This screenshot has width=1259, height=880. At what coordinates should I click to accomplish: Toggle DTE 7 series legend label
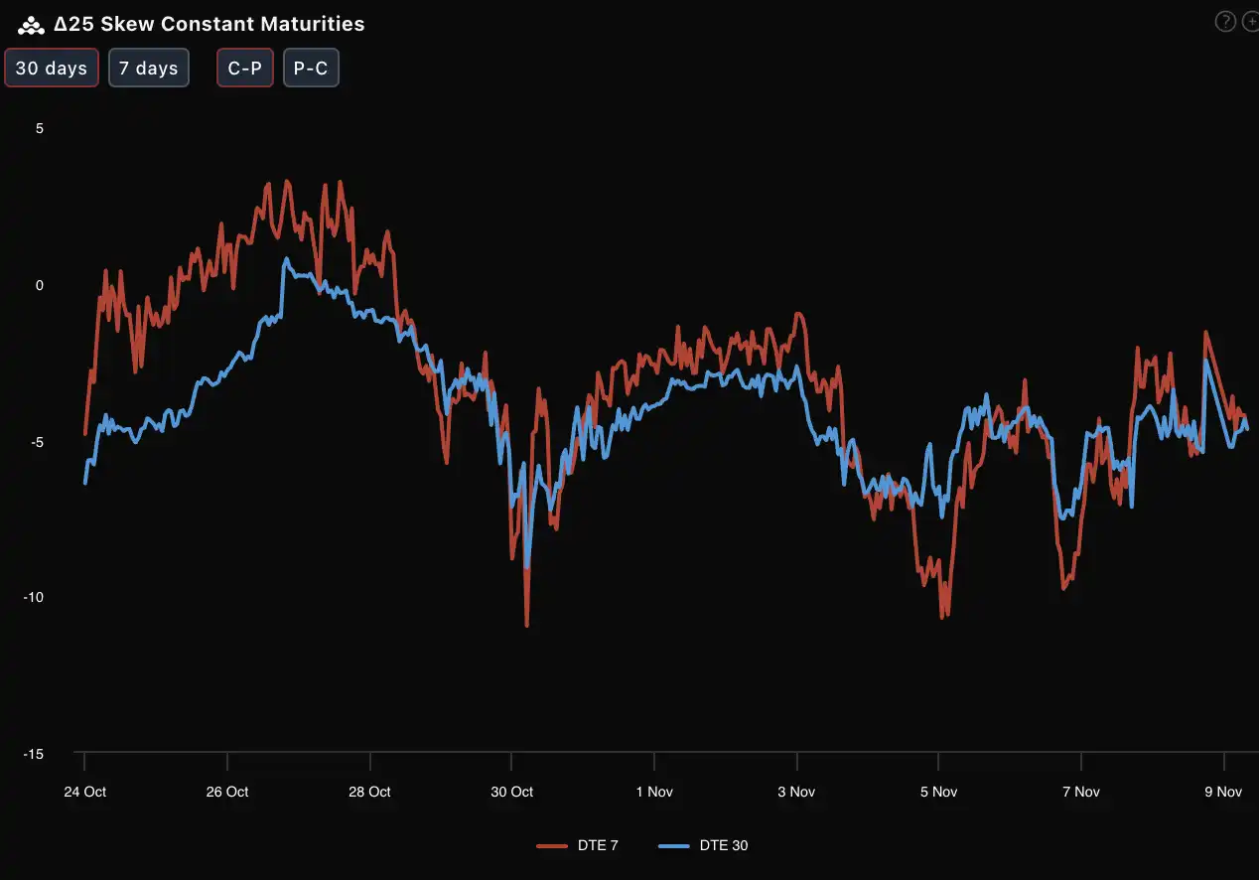[598, 846]
